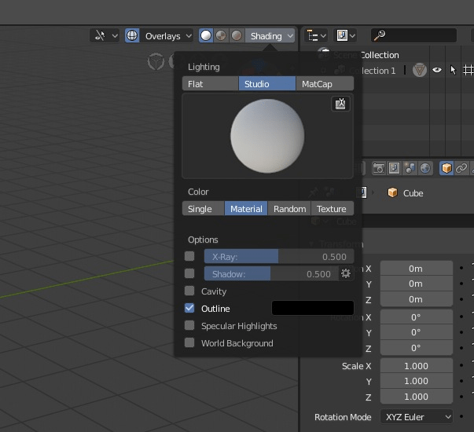474x432 pixels.
Task: Edit the Location X field
Action: tap(417, 269)
